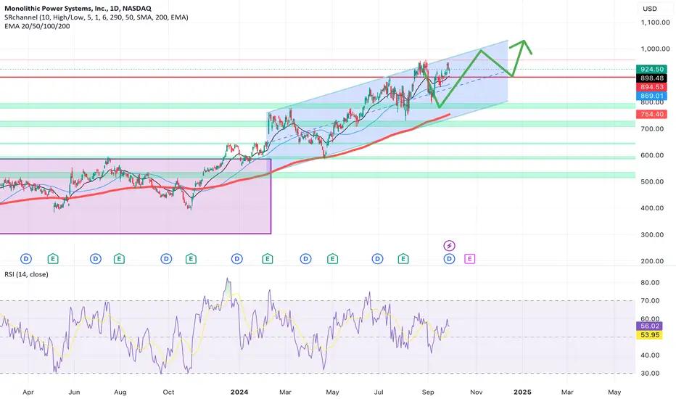Open the dividend marker near April 2023

click(26, 259)
